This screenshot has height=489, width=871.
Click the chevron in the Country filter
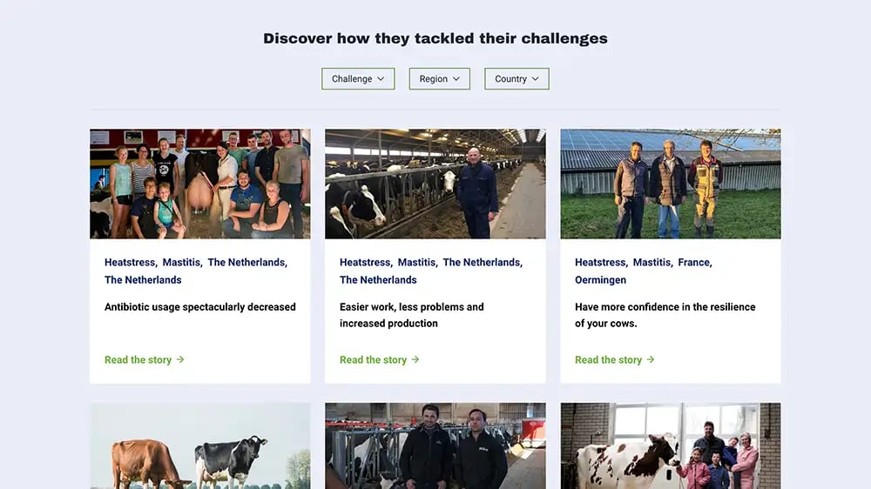coord(536,79)
